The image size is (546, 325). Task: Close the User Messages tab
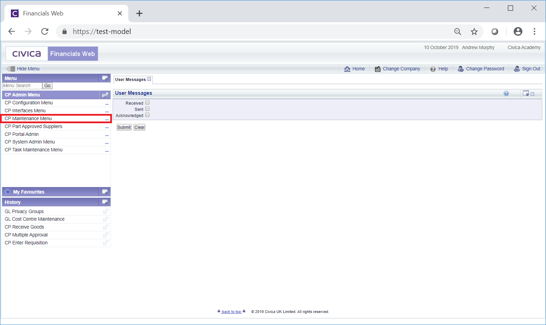(x=149, y=79)
